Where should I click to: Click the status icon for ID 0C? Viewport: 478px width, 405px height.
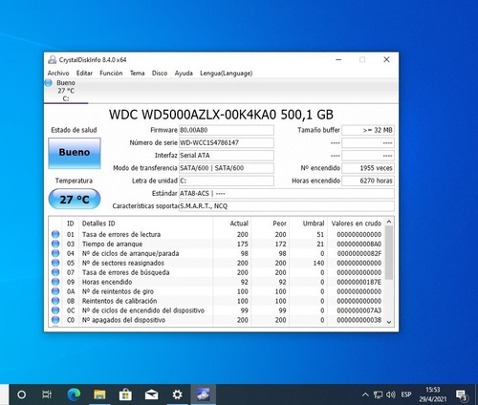tap(55, 310)
